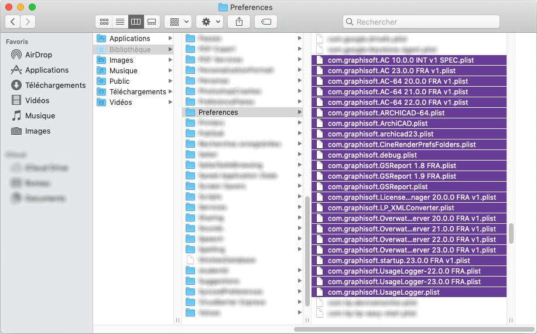Viewport: 537px width, 334px height.
Task: Expand arrow next to Musique folder
Action: pos(170,70)
